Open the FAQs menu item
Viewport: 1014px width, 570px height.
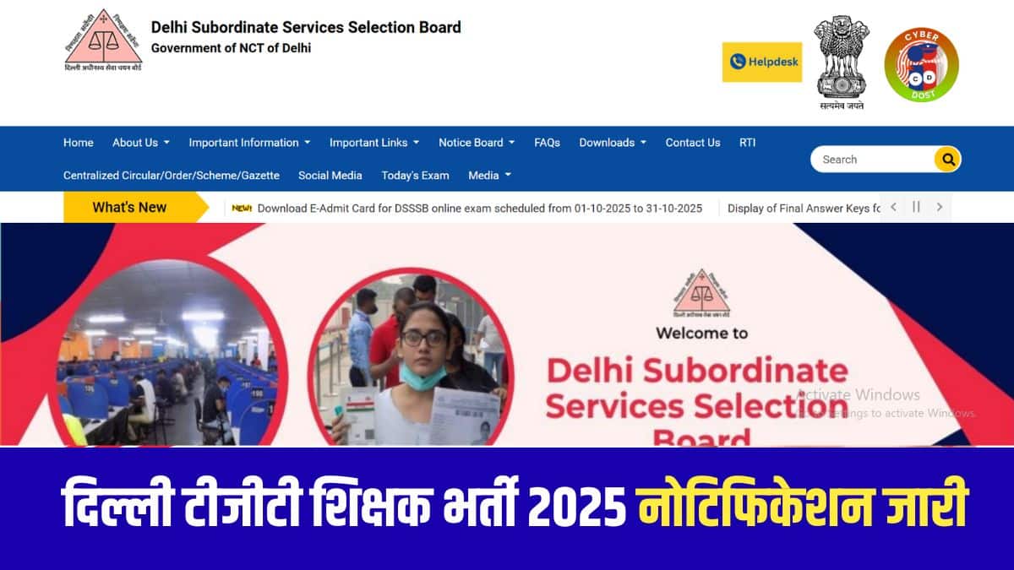(x=547, y=143)
